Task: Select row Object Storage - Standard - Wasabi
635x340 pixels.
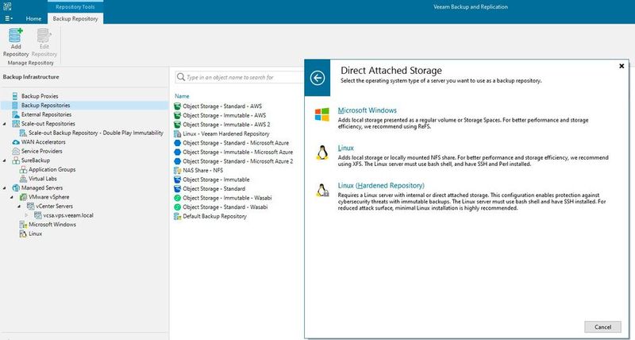Action: click(x=225, y=207)
